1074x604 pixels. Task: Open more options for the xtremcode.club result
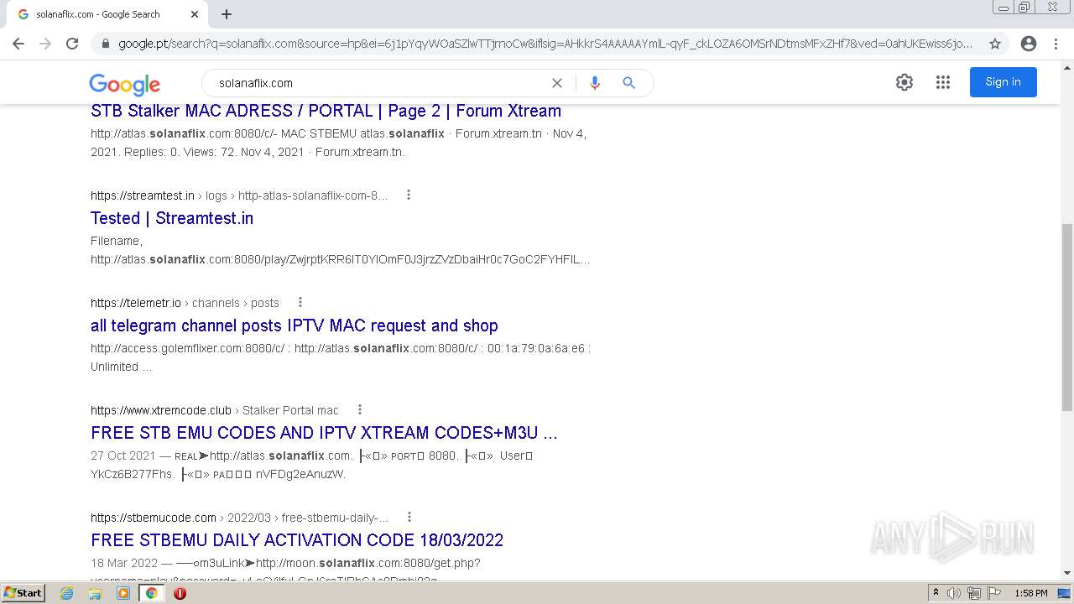360,409
